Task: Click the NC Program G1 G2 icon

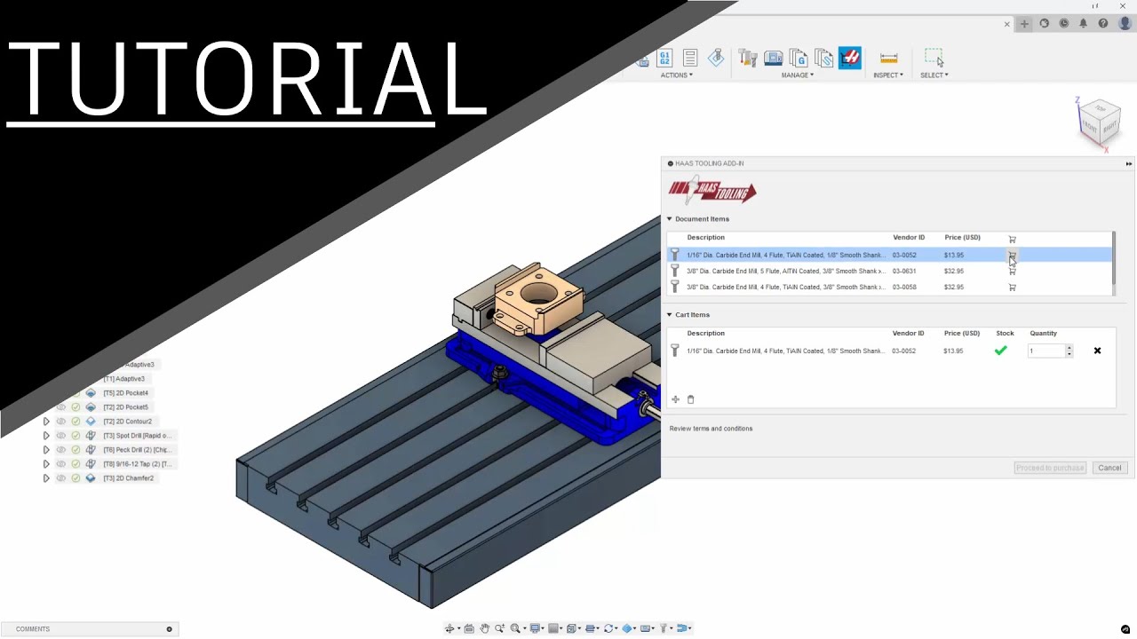Action: 664,59
